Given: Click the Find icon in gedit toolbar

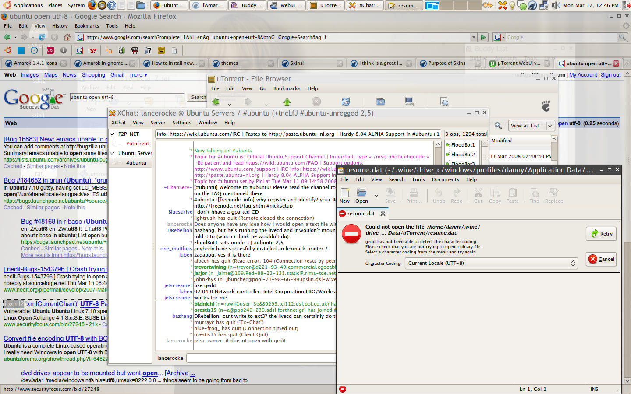Looking at the screenshot, I should pos(534,193).
